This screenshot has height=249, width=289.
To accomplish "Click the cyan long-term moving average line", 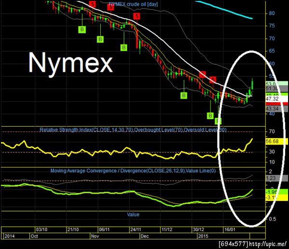I will (224, 9).
